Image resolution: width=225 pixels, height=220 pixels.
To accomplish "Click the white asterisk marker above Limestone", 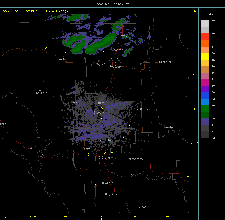I will [40, 90].
